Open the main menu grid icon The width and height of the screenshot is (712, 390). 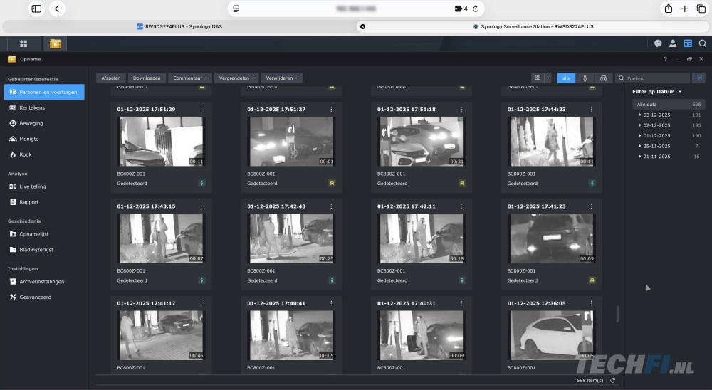pos(23,43)
